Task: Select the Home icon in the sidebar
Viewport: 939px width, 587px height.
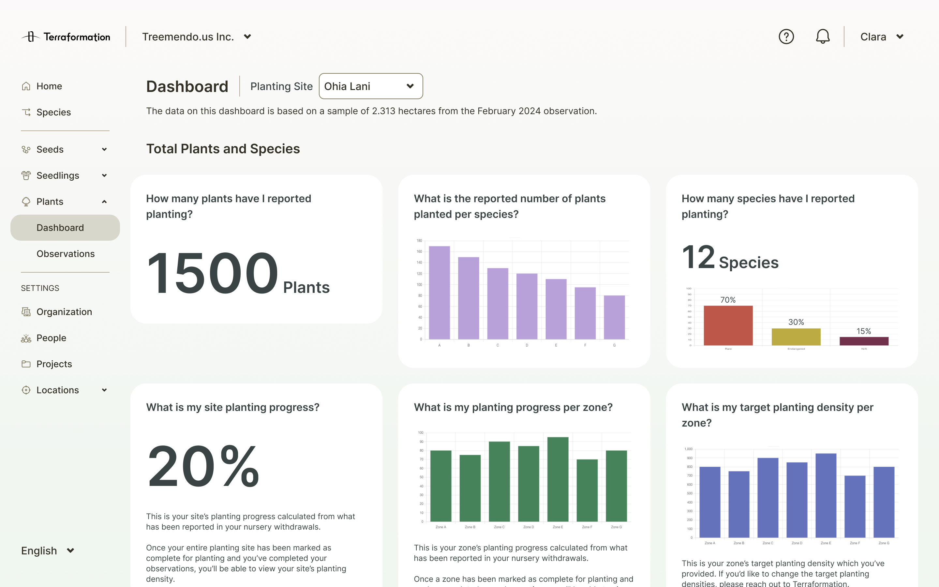Action: 26,86
